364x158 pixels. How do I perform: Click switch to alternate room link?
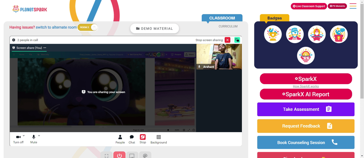56,27
